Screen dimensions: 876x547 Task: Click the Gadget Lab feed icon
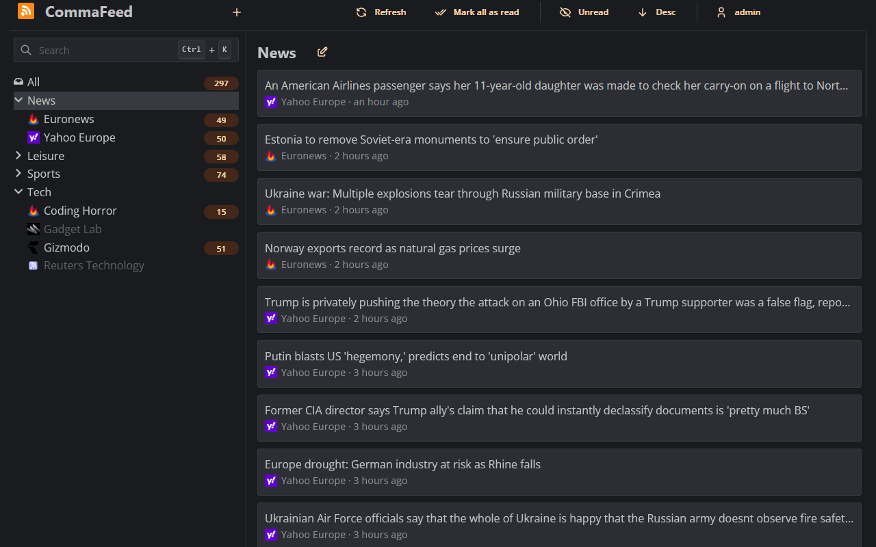point(33,228)
